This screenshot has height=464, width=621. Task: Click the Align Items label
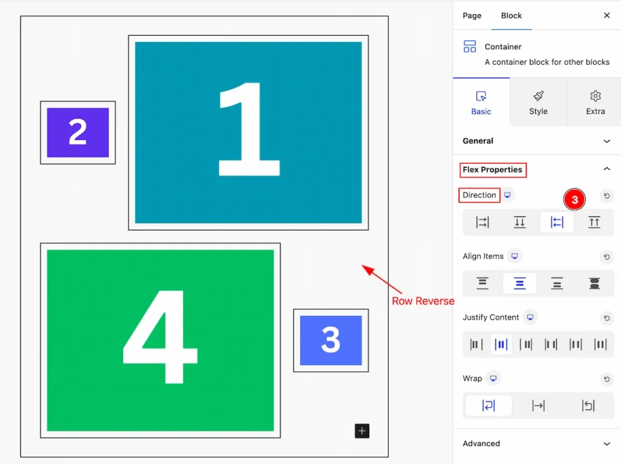click(x=483, y=256)
